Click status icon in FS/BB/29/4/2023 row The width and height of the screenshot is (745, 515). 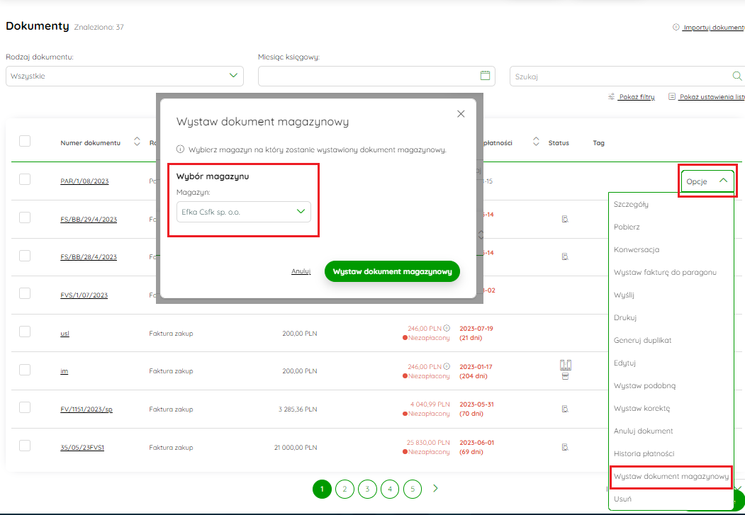tap(565, 219)
